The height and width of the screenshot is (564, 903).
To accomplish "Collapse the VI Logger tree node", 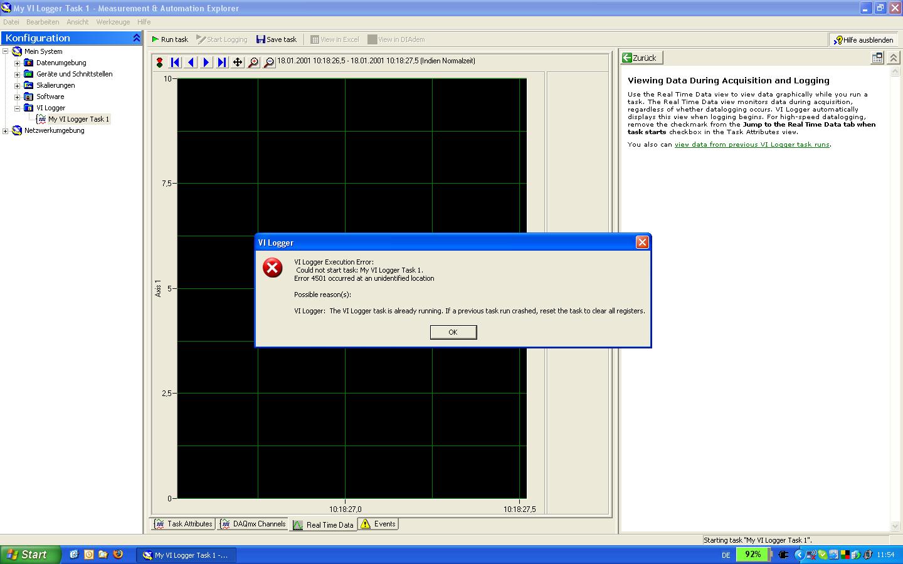I will (18, 108).
